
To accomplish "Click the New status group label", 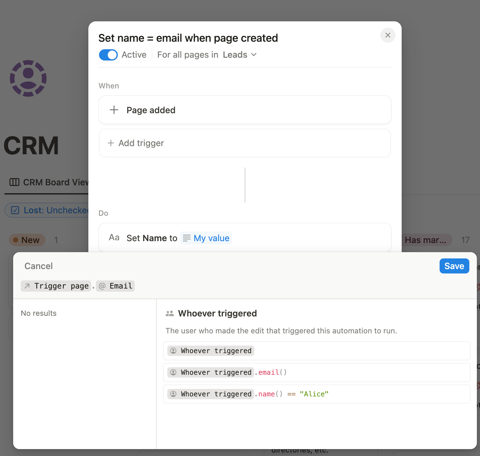I will [x=27, y=240].
